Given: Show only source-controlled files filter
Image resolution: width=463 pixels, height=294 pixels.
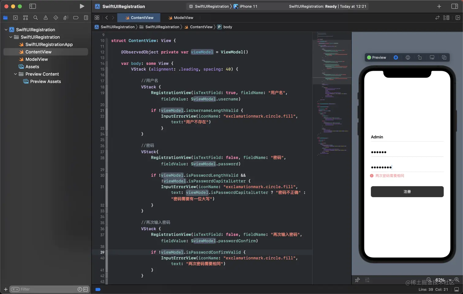Looking at the screenshot, I should coord(85,289).
